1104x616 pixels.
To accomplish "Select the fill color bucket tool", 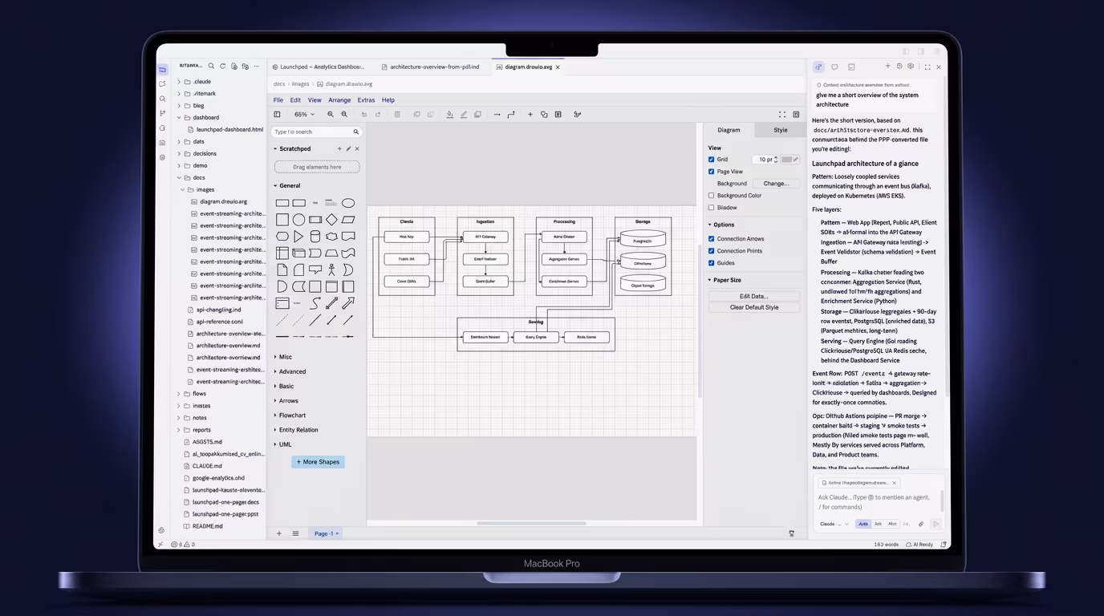I will click(449, 115).
